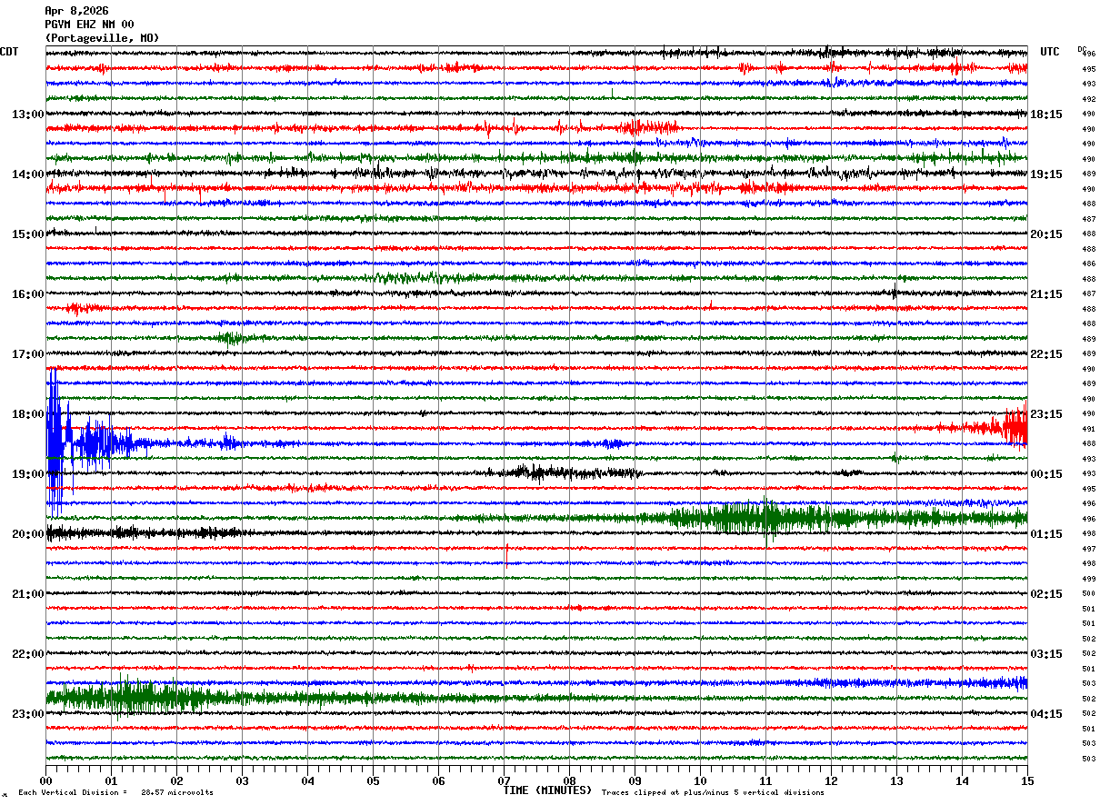Click the 'CDT' timezone label
Image resolution: width=1100 pixels, height=805 pixels.
pyautogui.click(x=9, y=52)
